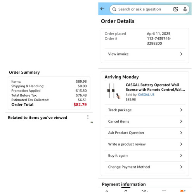This screenshot has height=194, width=194.
Task: Tap the back arrow icon
Action: pos(102,9)
